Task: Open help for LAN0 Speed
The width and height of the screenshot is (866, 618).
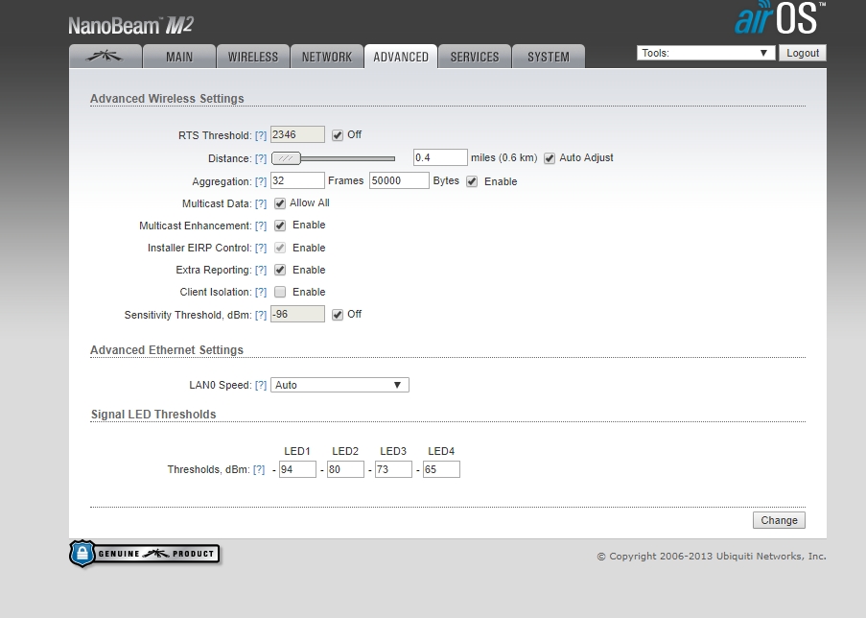Action: [261, 385]
